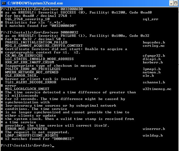The width and height of the screenshot is (179, 151).
Task: Click the source name sql_err
Action: [150, 19]
